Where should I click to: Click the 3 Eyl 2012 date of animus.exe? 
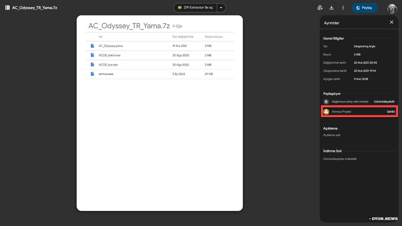pos(179,74)
